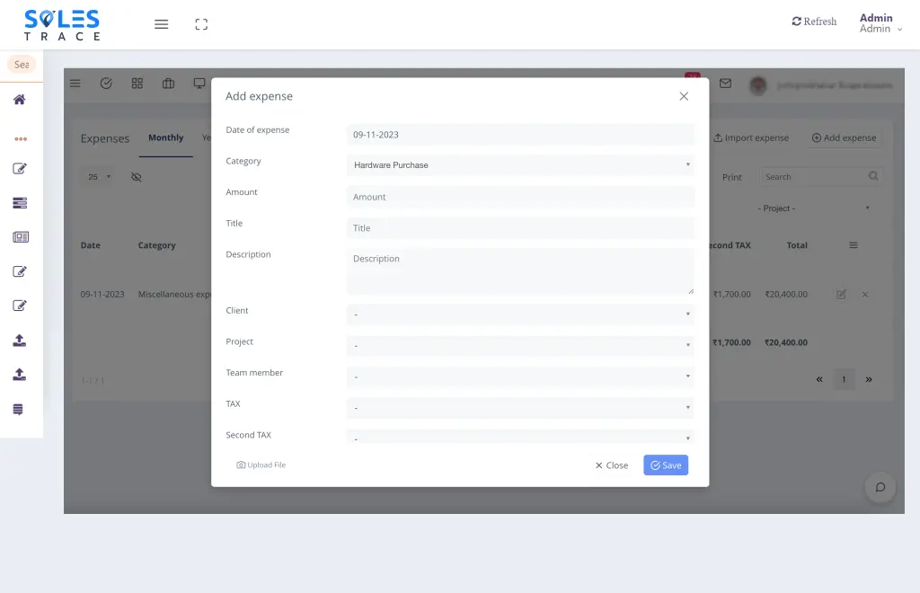Open the 25 rows-per-page dropdown

coord(98,177)
